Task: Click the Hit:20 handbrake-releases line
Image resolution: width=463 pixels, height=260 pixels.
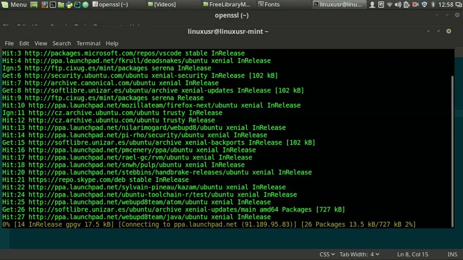Action: click(157, 172)
